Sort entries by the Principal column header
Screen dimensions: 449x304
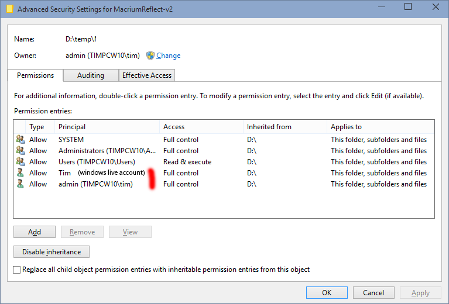coord(107,127)
